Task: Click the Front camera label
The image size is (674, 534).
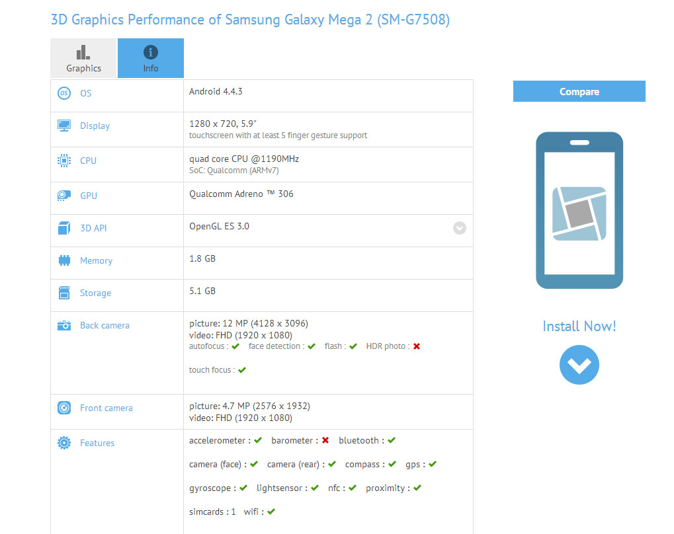Action: (106, 408)
